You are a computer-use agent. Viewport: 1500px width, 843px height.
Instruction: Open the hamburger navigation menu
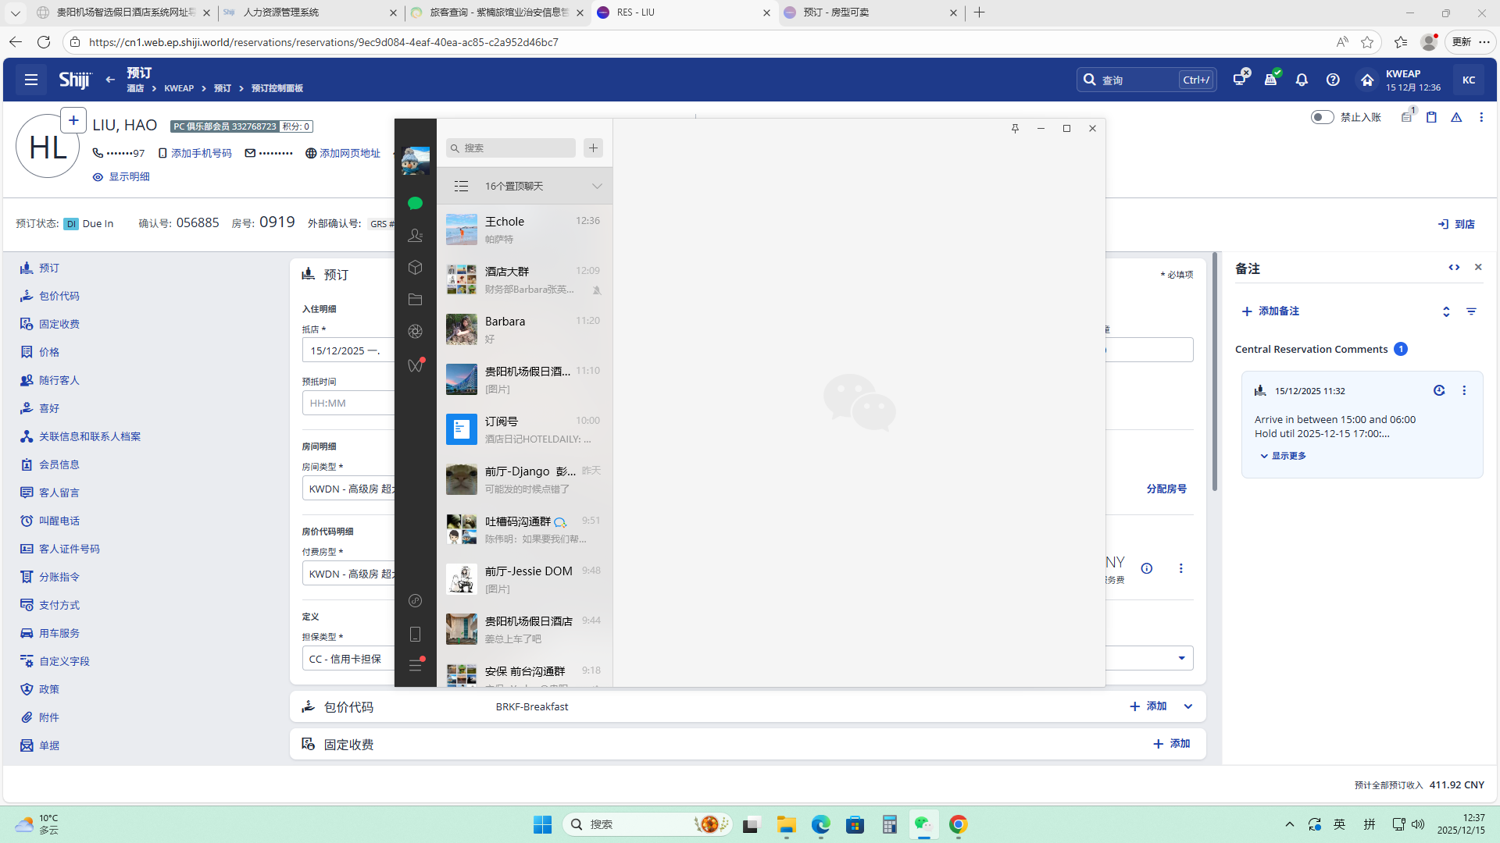[31, 80]
